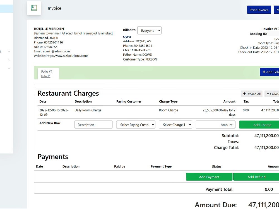Select the Folio #1 tab
Image resolution: width=279 pixels, height=209 pixels.
coord(48,74)
